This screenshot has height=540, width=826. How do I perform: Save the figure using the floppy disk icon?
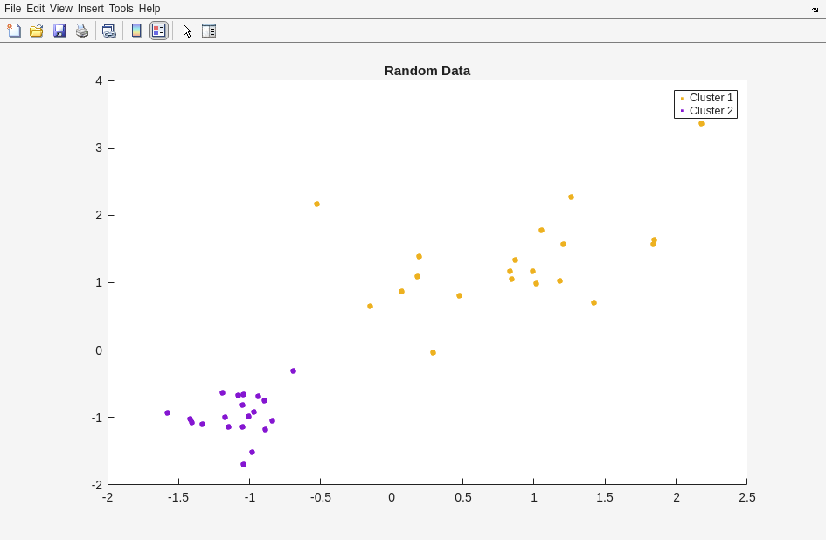pyautogui.click(x=59, y=31)
